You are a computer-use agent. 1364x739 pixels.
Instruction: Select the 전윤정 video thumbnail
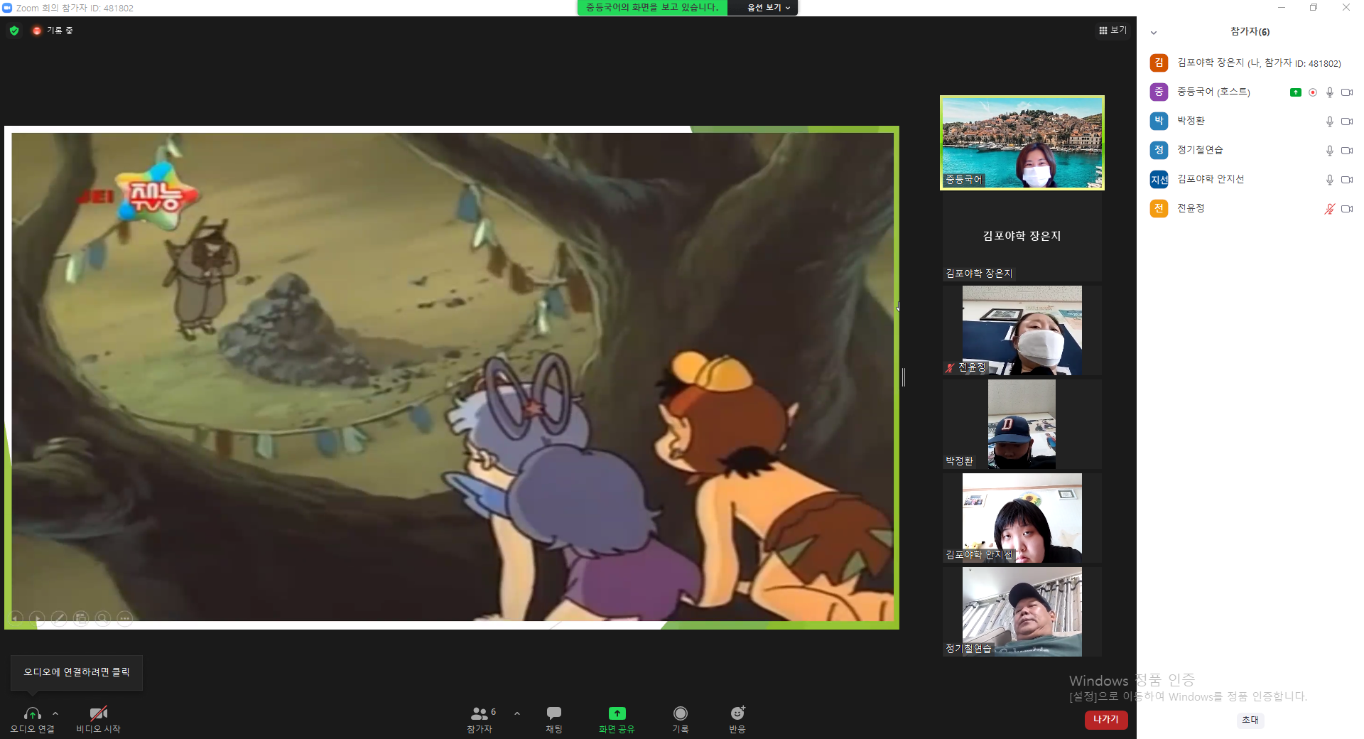click(x=1022, y=330)
